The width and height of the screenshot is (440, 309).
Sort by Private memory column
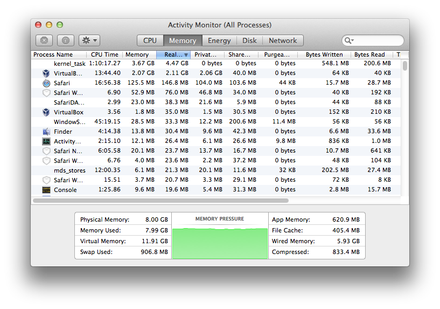(207, 54)
